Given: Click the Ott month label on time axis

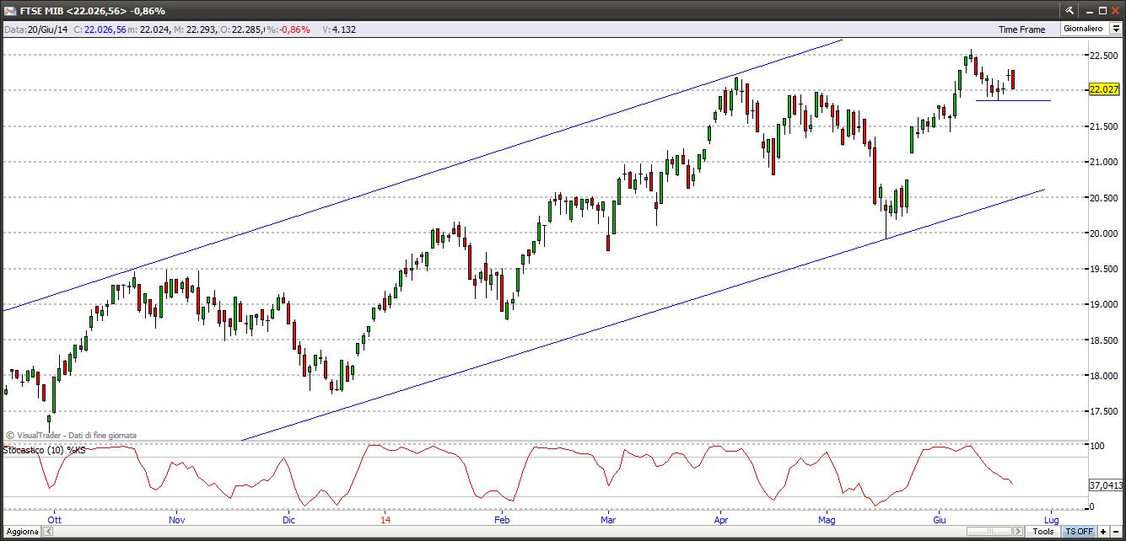Looking at the screenshot, I should [55, 521].
